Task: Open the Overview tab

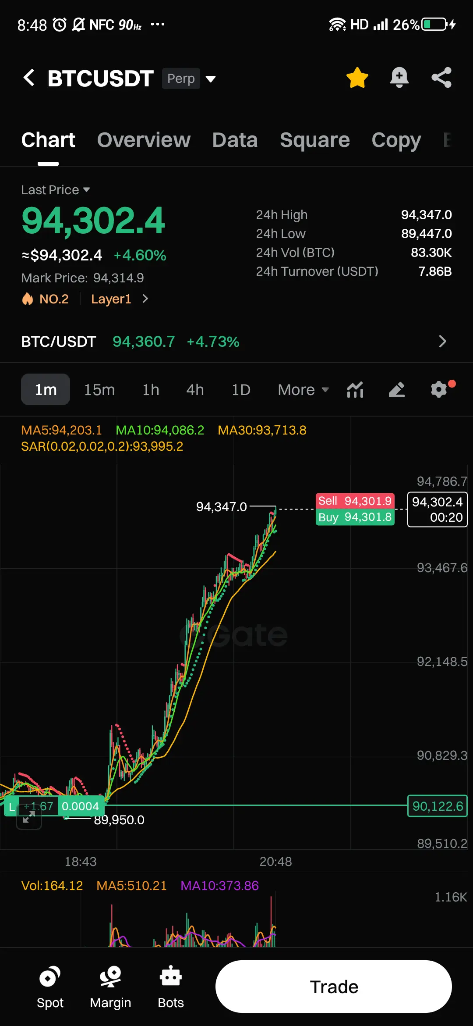Action: point(144,140)
